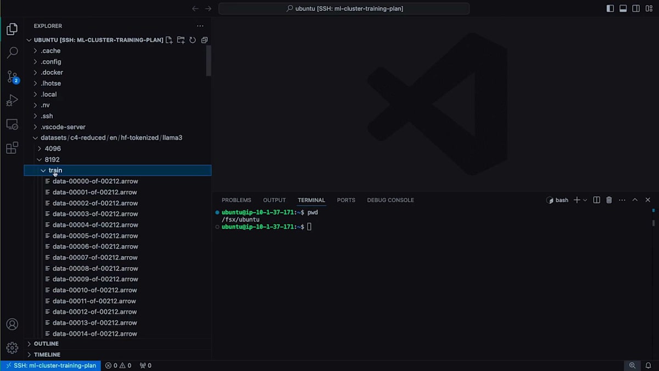Screen dimensions: 659x371
Task: Expand the .config folder
Action: point(118,62)
